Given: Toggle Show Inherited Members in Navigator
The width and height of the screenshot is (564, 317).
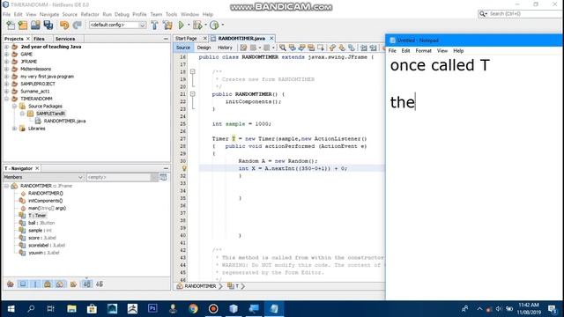Looking at the screenshot, I should pyautogui.click(x=11, y=284).
